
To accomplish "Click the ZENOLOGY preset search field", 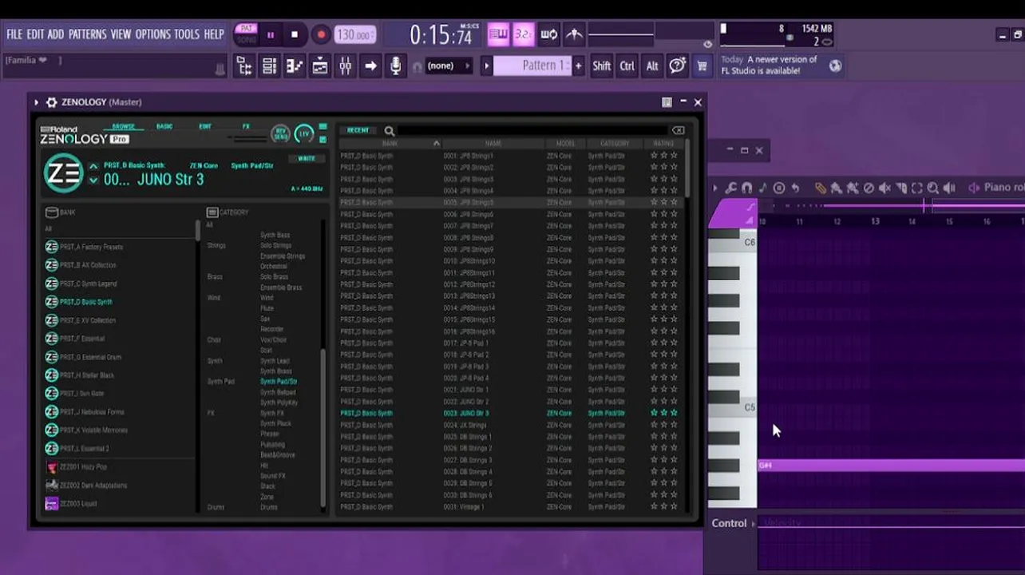I will [533, 130].
